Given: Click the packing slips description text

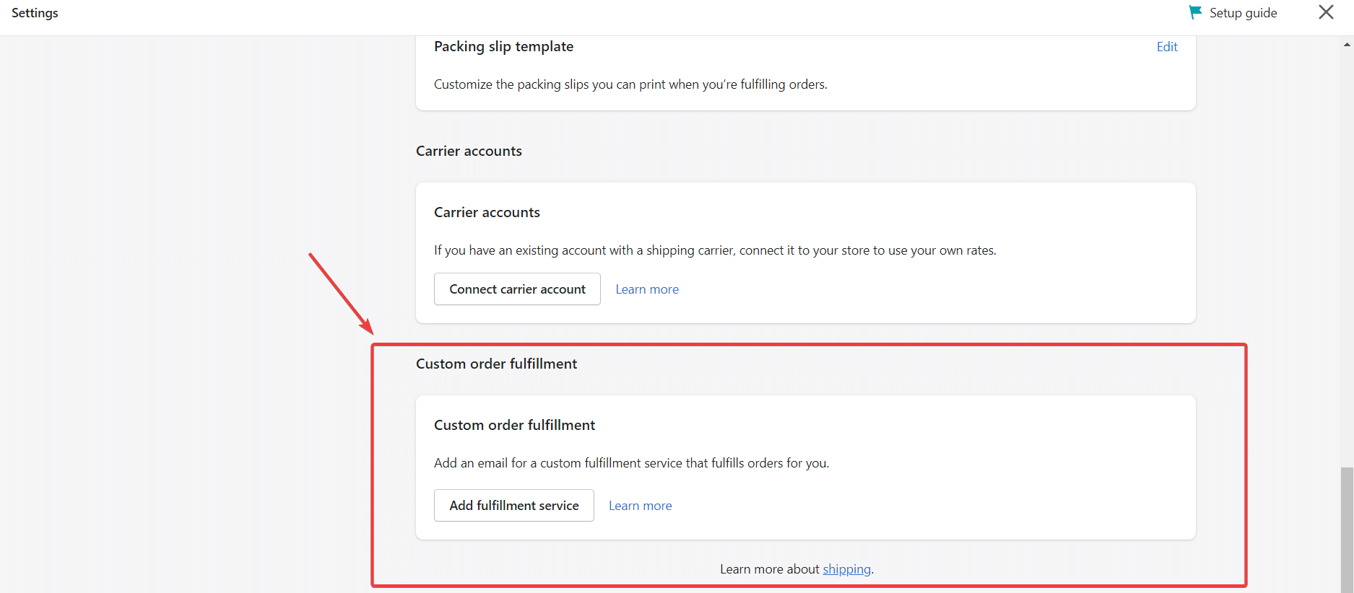Looking at the screenshot, I should point(630,84).
